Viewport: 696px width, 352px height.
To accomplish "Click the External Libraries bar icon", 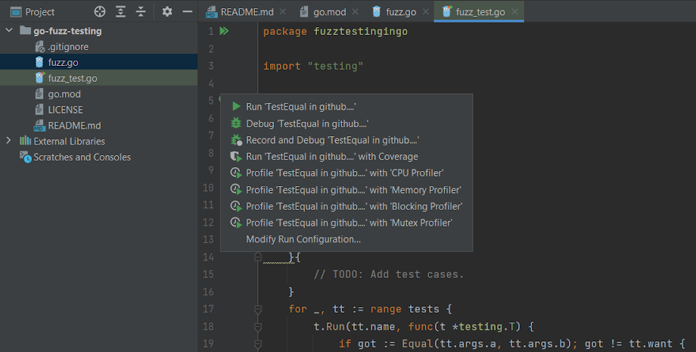I will 25,141.
